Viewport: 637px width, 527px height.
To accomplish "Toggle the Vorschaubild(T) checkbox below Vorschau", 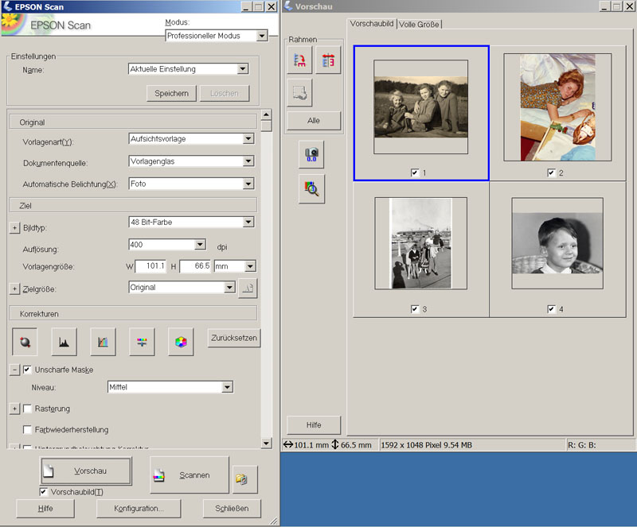I will (43, 492).
